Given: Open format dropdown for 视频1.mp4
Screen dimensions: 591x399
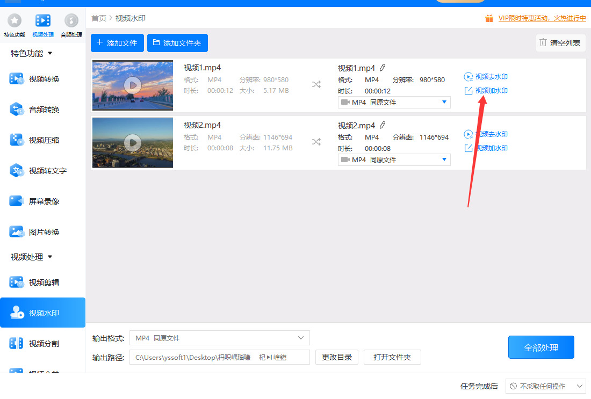Looking at the screenshot, I should (x=394, y=102).
